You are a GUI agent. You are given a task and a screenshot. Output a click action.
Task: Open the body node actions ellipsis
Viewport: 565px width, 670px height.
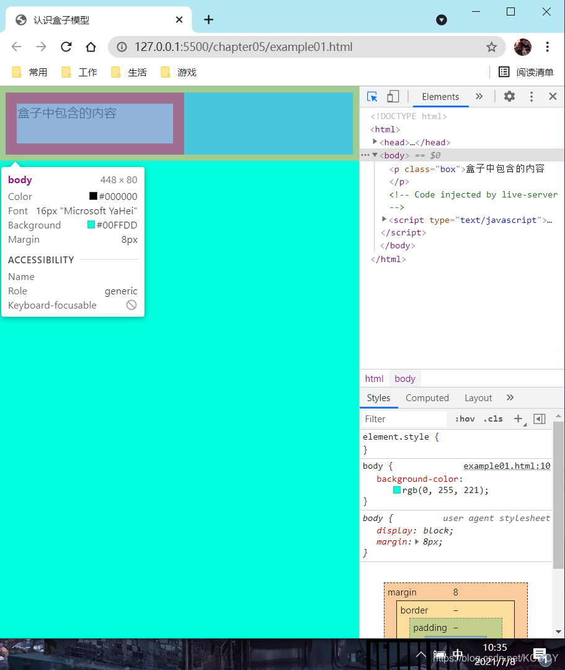pyautogui.click(x=365, y=155)
